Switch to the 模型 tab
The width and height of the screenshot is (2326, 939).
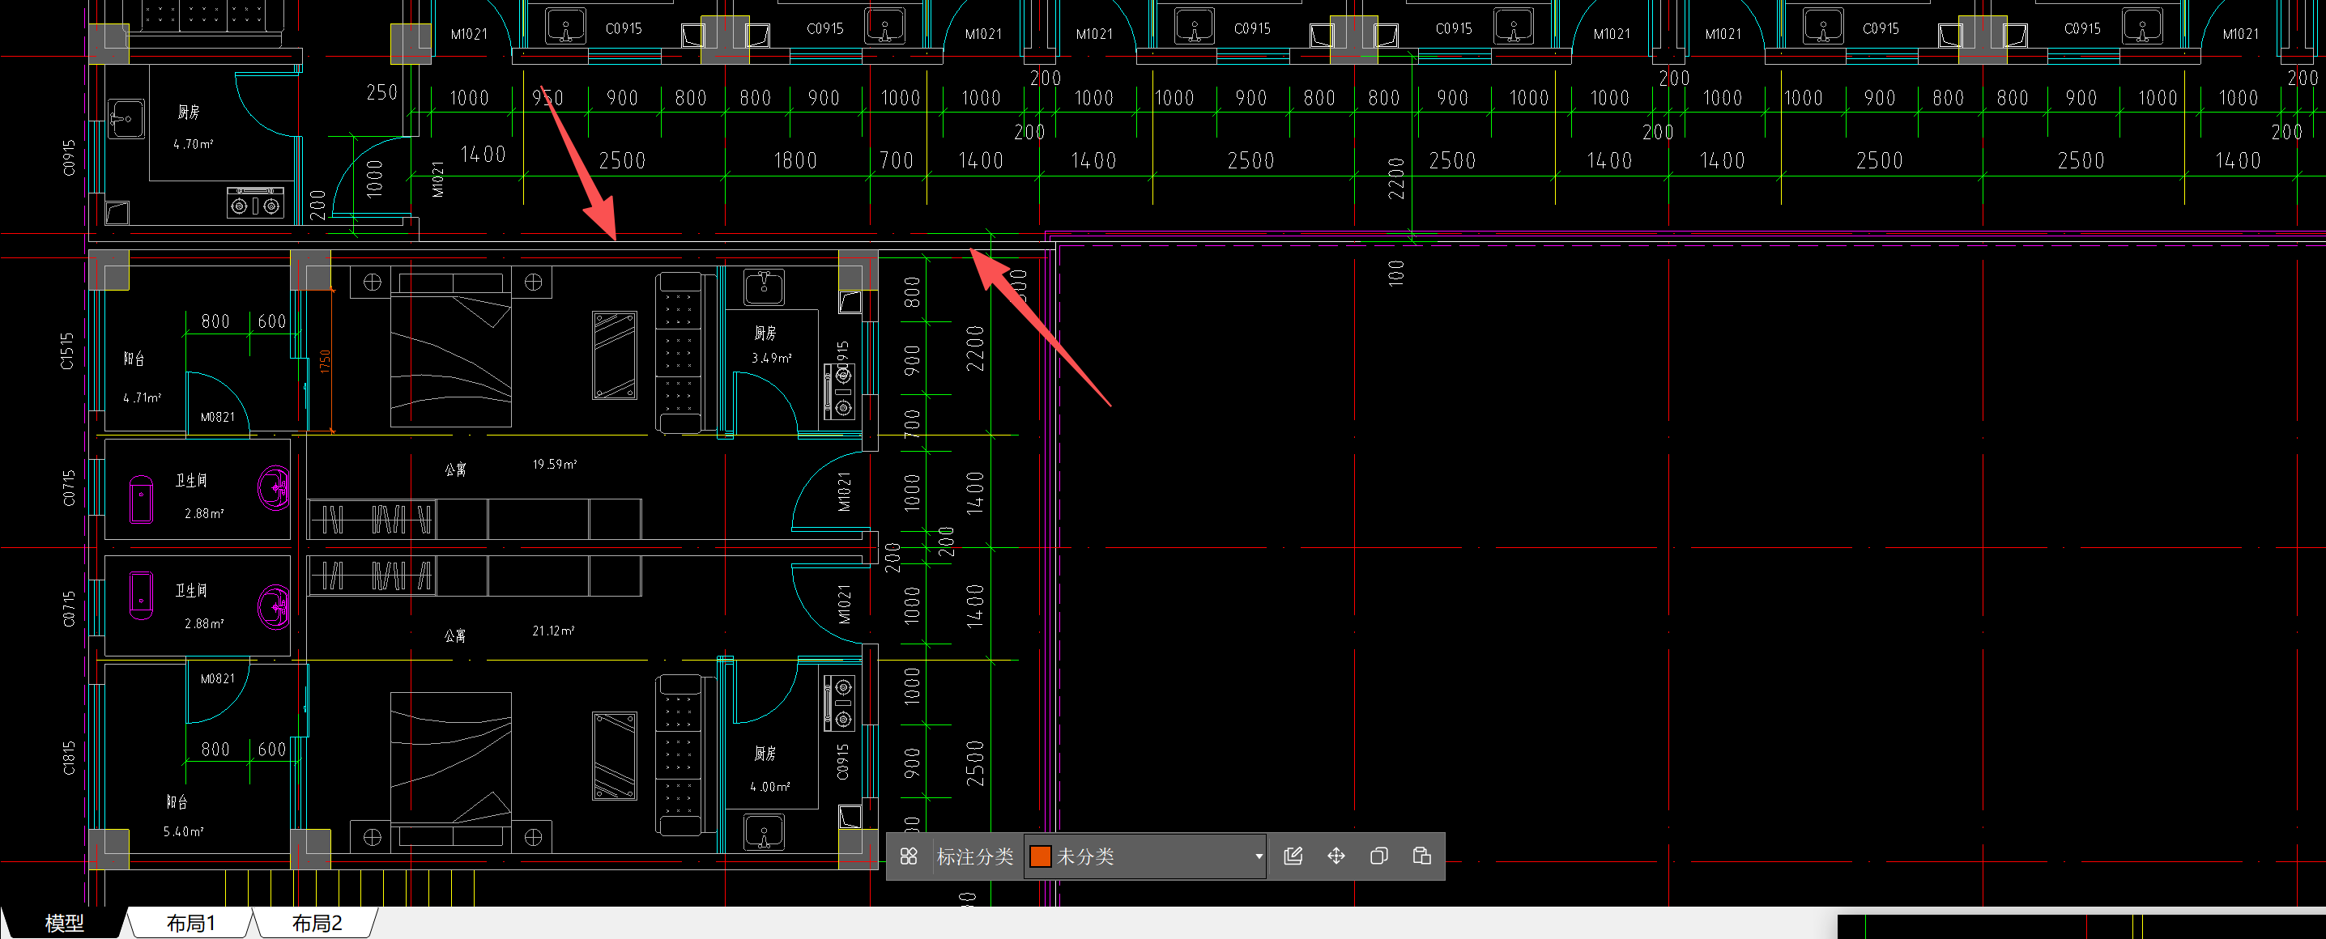[x=64, y=924]
